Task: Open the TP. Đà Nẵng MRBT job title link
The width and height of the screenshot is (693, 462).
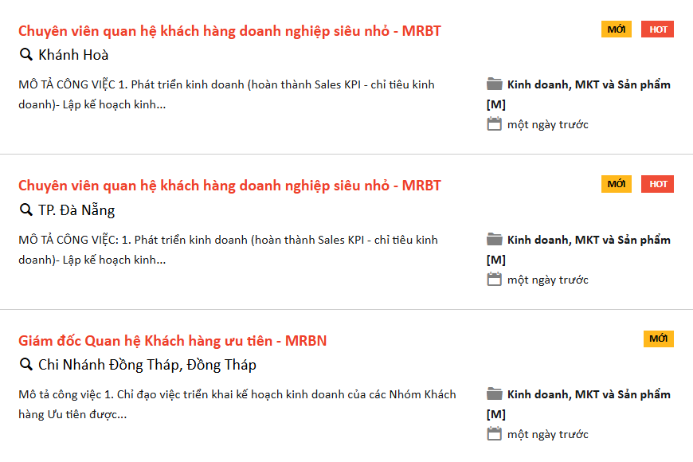Action: coord(229,186)
